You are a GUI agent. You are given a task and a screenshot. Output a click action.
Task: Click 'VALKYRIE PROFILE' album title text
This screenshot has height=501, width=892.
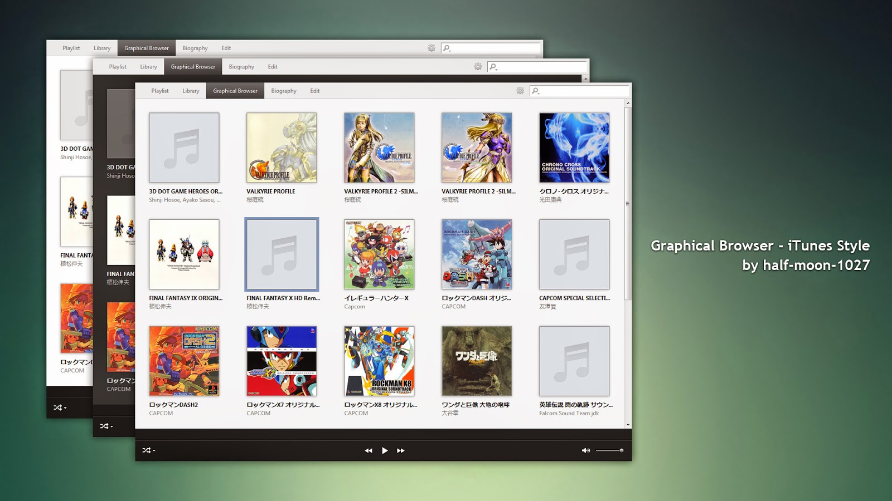click(271, 191)
